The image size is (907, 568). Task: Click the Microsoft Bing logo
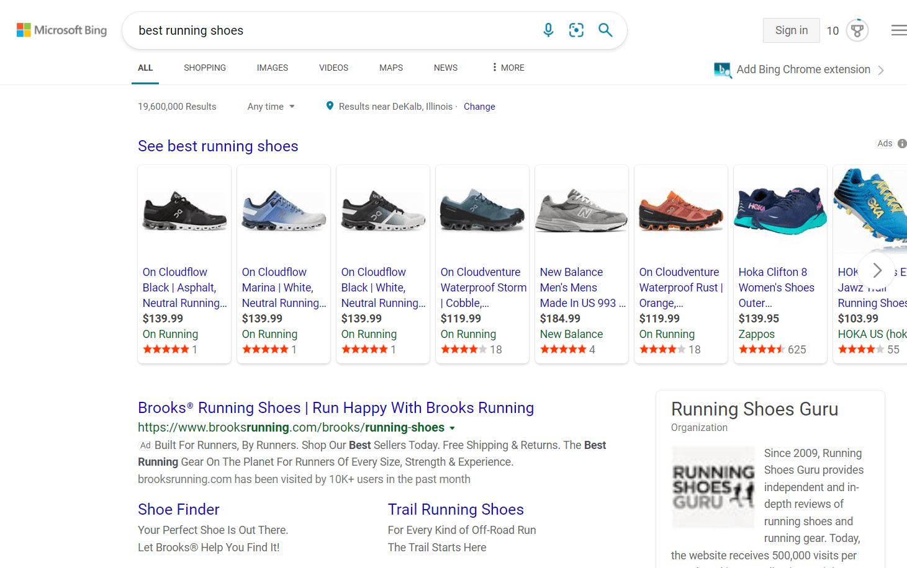coord(61,30)
